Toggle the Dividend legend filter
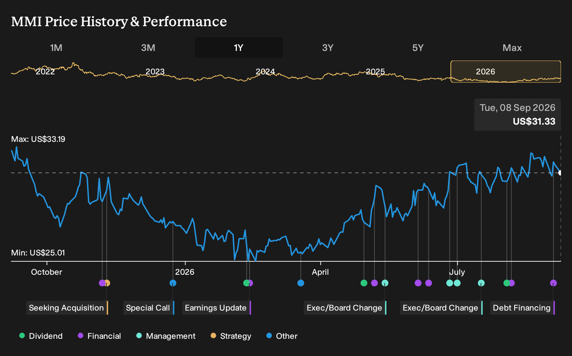This screenshot has height=356, width=572. pos(41,336)
